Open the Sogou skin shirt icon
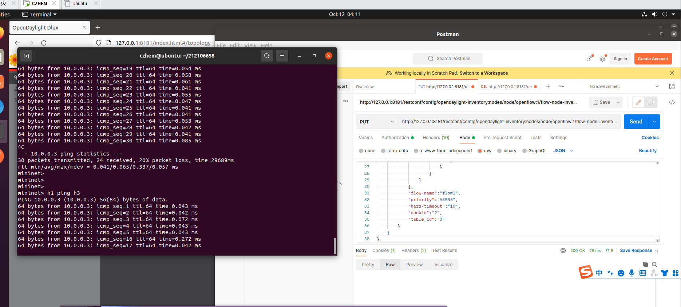Viewport: 681px width, 307px height. [x=665, y=273]
